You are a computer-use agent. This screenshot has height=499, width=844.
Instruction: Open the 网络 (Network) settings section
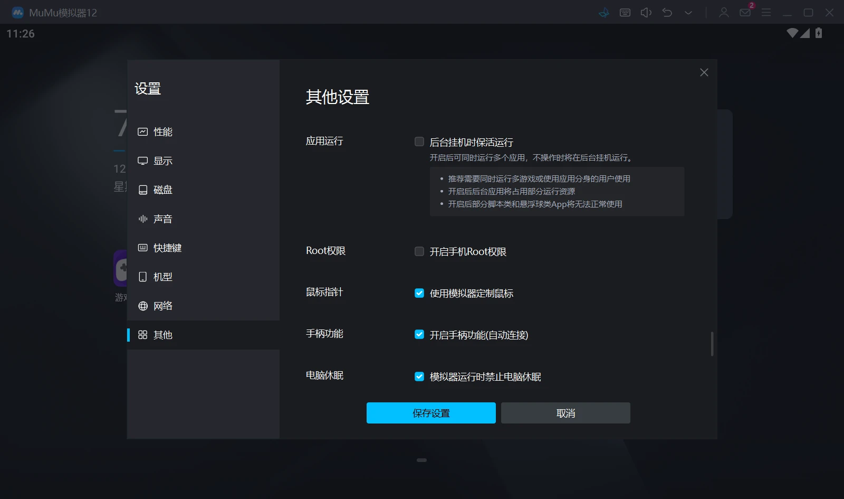click(162, 306)
